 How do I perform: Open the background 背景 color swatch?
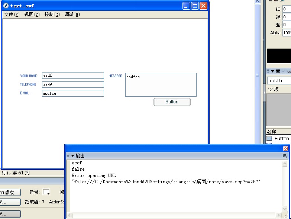point(46,192)
